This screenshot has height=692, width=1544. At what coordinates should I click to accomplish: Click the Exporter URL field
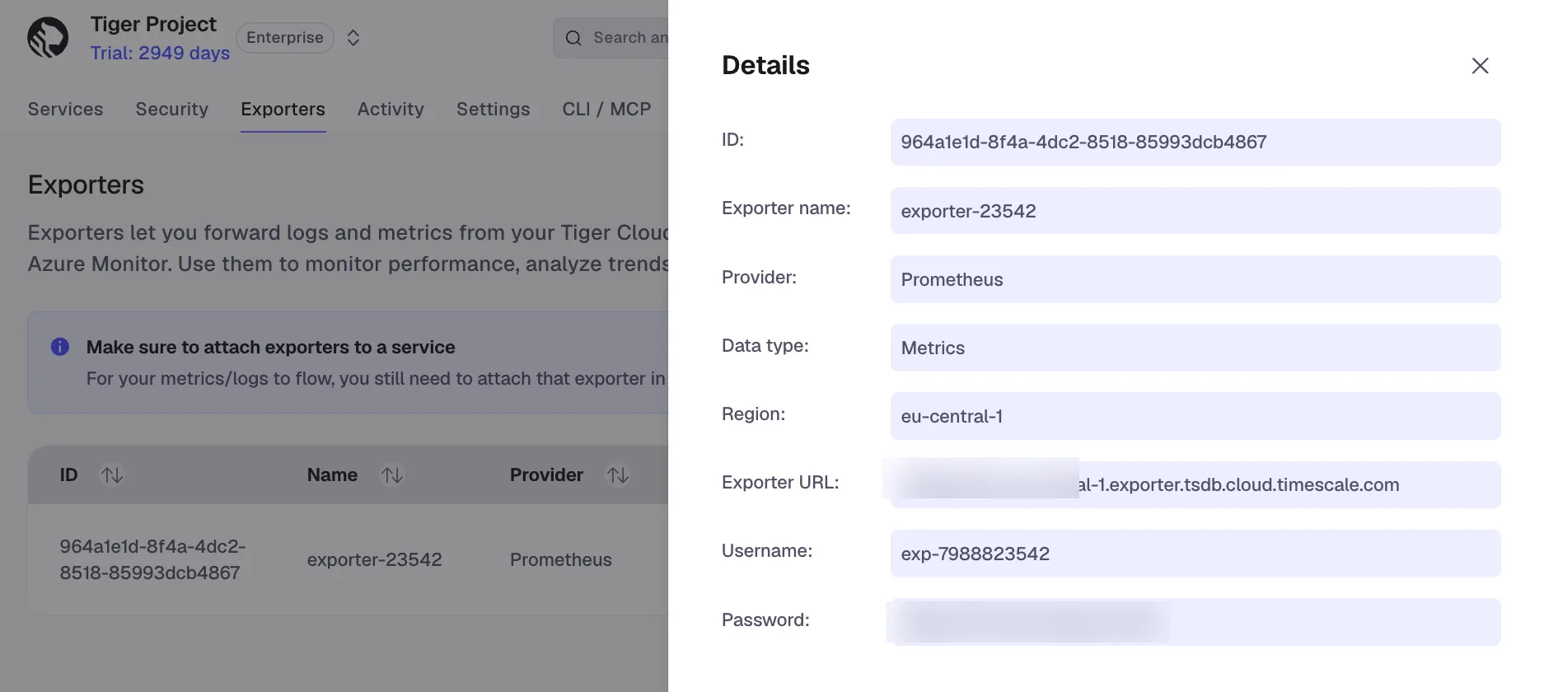point(1195,484)
